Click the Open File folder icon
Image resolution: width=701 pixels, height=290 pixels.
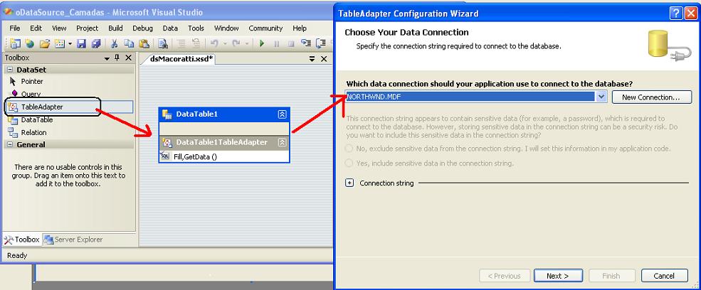point(44,43)
